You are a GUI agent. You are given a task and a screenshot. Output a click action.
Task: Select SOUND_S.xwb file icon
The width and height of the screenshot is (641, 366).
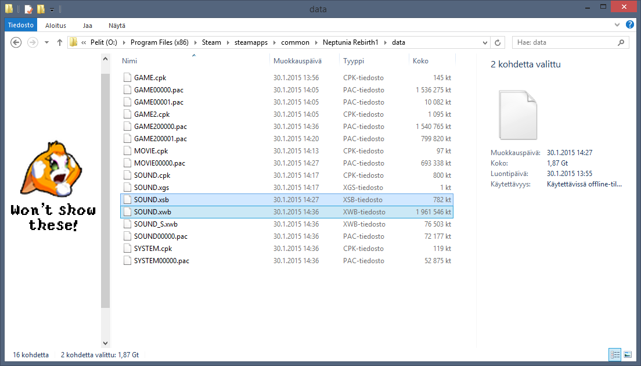(x=128, y=224)
